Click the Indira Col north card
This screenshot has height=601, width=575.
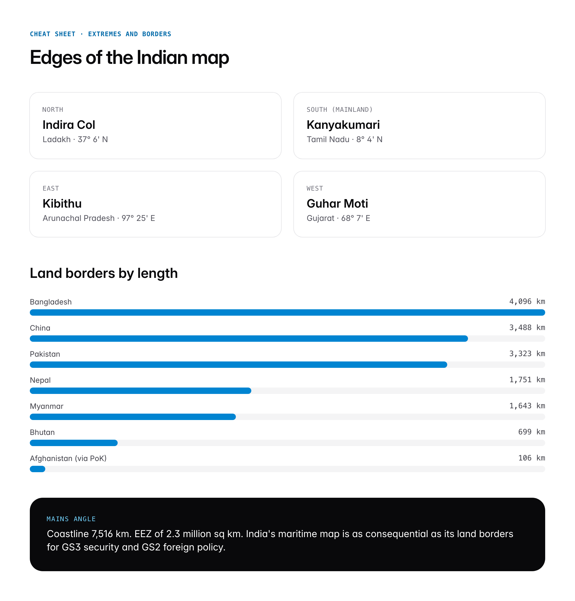click(155, 125)
